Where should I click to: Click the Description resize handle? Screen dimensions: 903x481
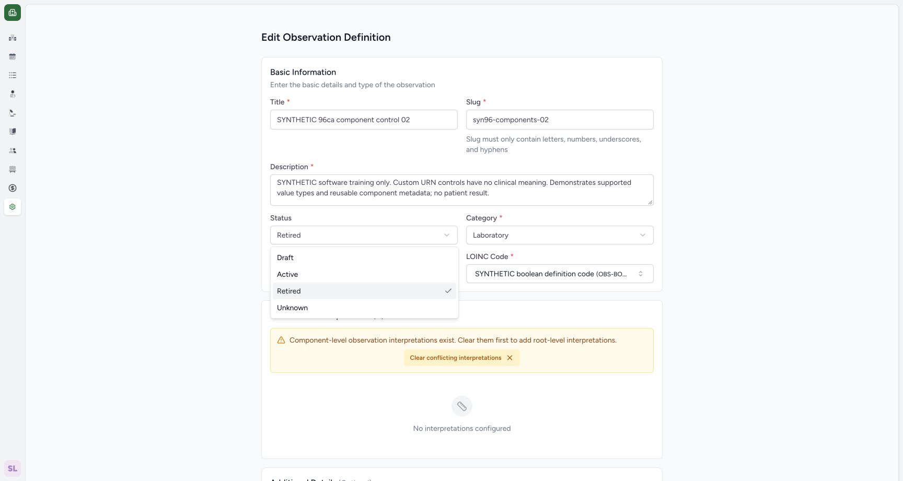pos(650,202)
